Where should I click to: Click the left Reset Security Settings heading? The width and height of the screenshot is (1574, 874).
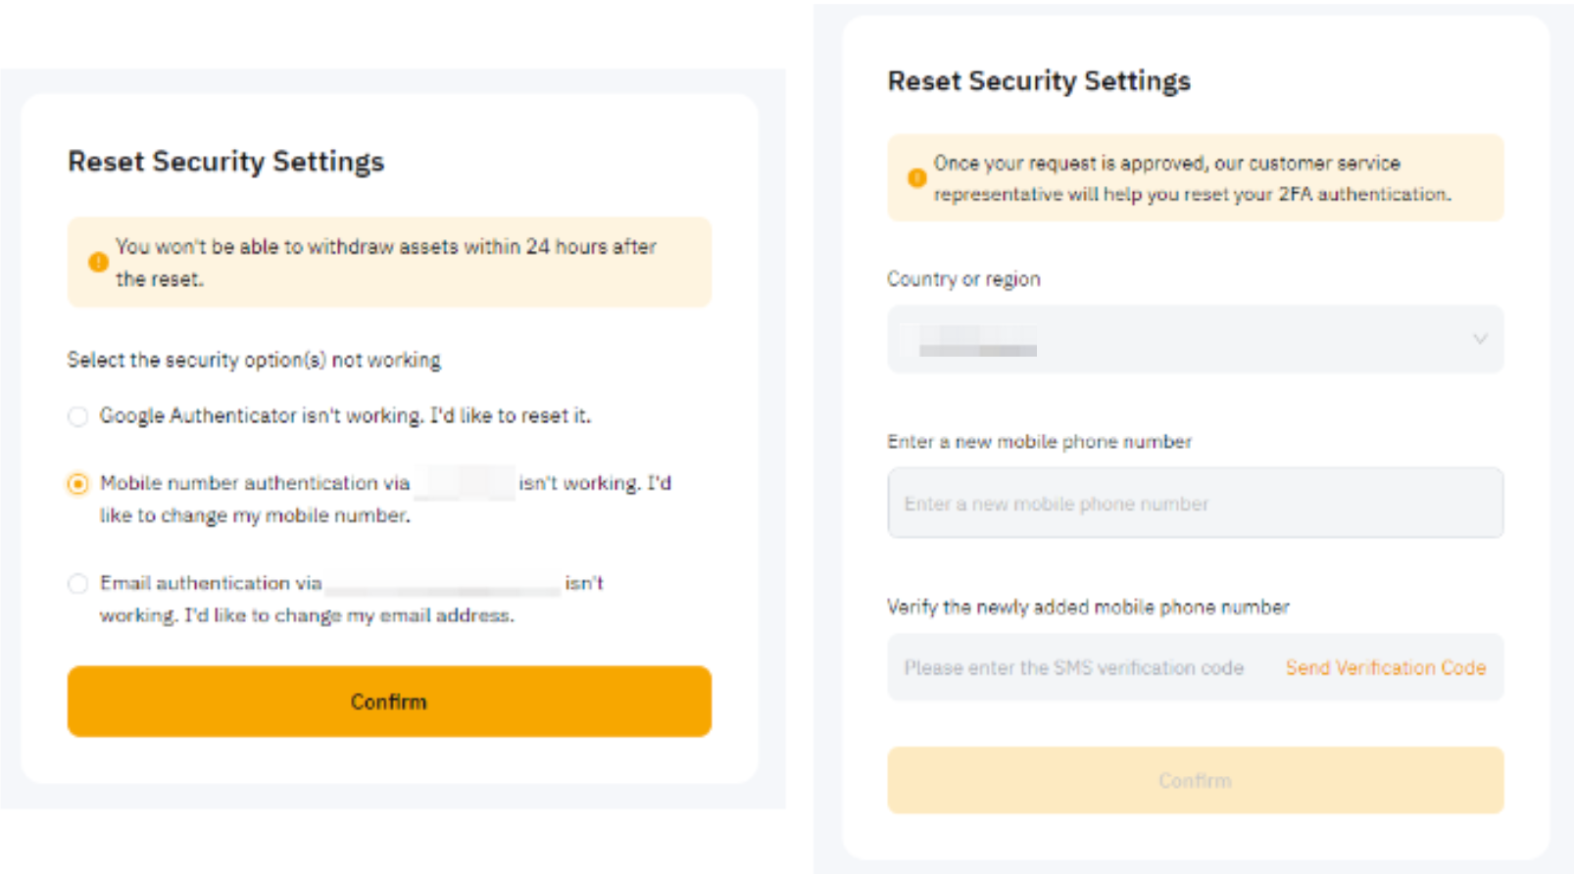tap(225, 162)
